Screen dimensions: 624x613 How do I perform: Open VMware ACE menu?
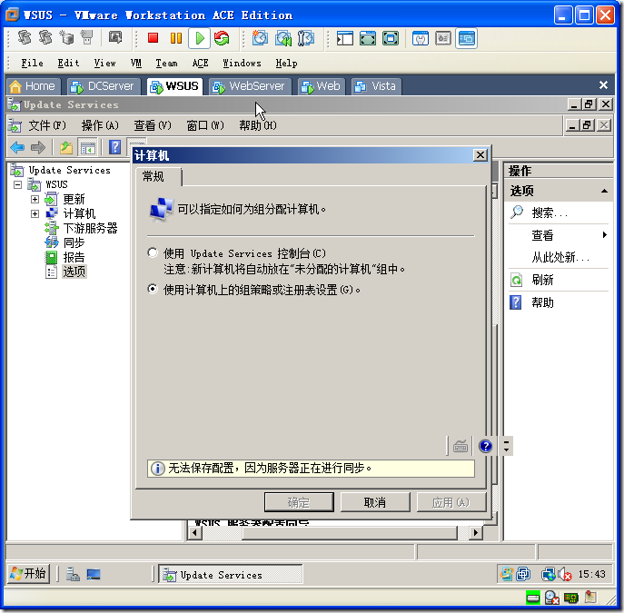pyautogui.click(x=200, y=63)
